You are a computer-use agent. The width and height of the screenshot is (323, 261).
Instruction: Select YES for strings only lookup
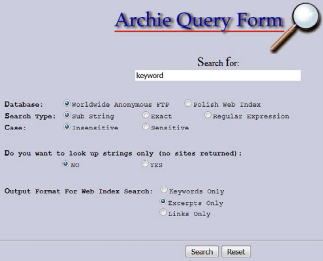145,164
